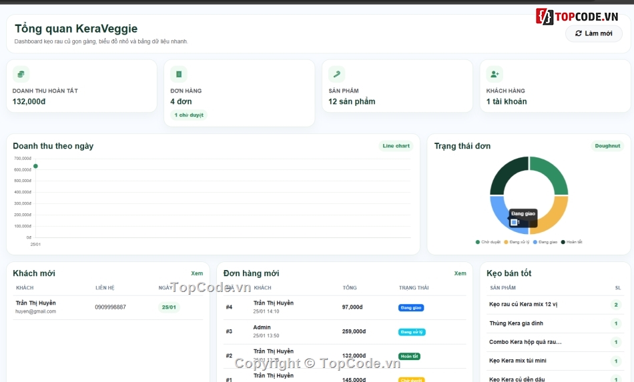Viewport: 634px width, 382px height.
Task: Toggle Đang xử lý legend item
Action: pyautogui.click(x=517, y=242)
